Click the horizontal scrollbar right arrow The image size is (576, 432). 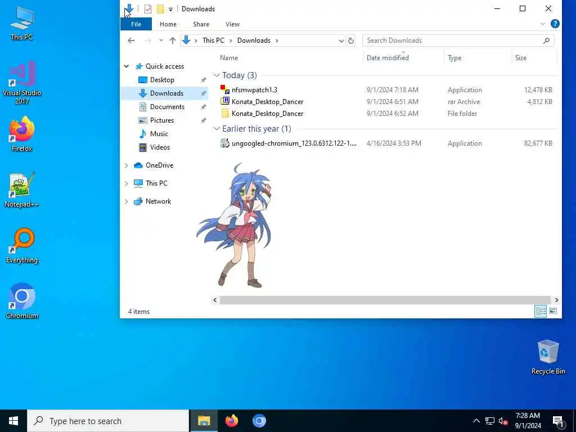point(556,300)
